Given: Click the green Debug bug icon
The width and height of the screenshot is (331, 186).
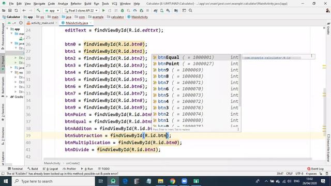Looking at the screenshot, I should 122,10.
